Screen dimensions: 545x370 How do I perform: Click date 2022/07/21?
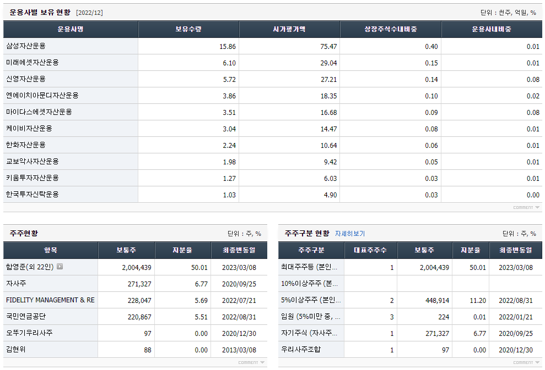coord(239,301)
